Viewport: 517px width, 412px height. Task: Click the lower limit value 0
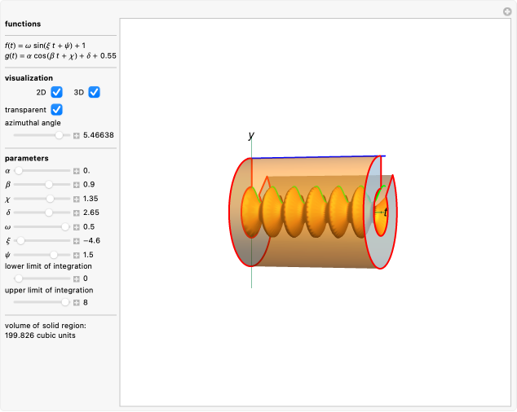tap(86, 278)
